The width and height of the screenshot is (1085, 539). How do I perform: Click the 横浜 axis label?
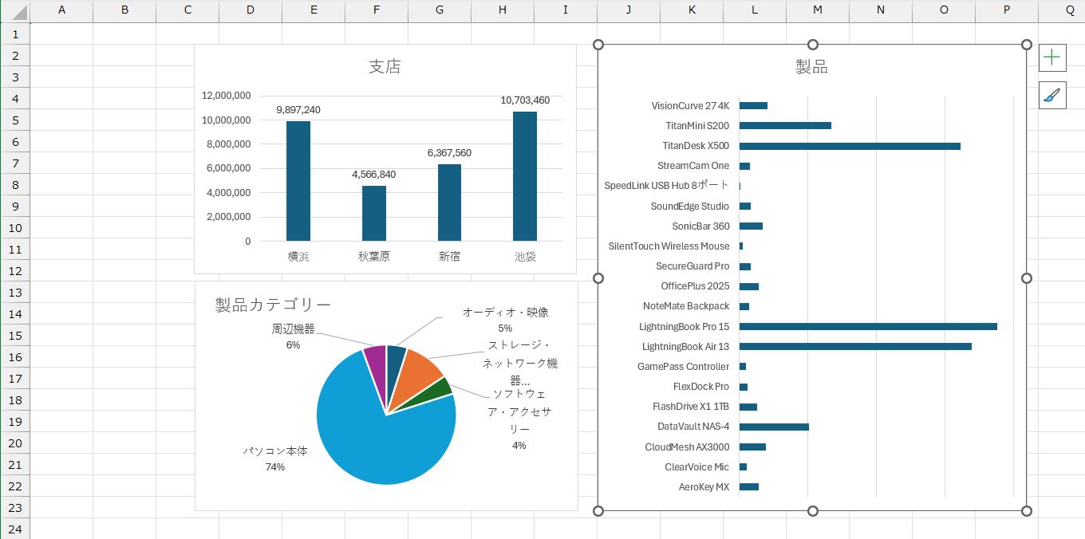coord(298,257)
